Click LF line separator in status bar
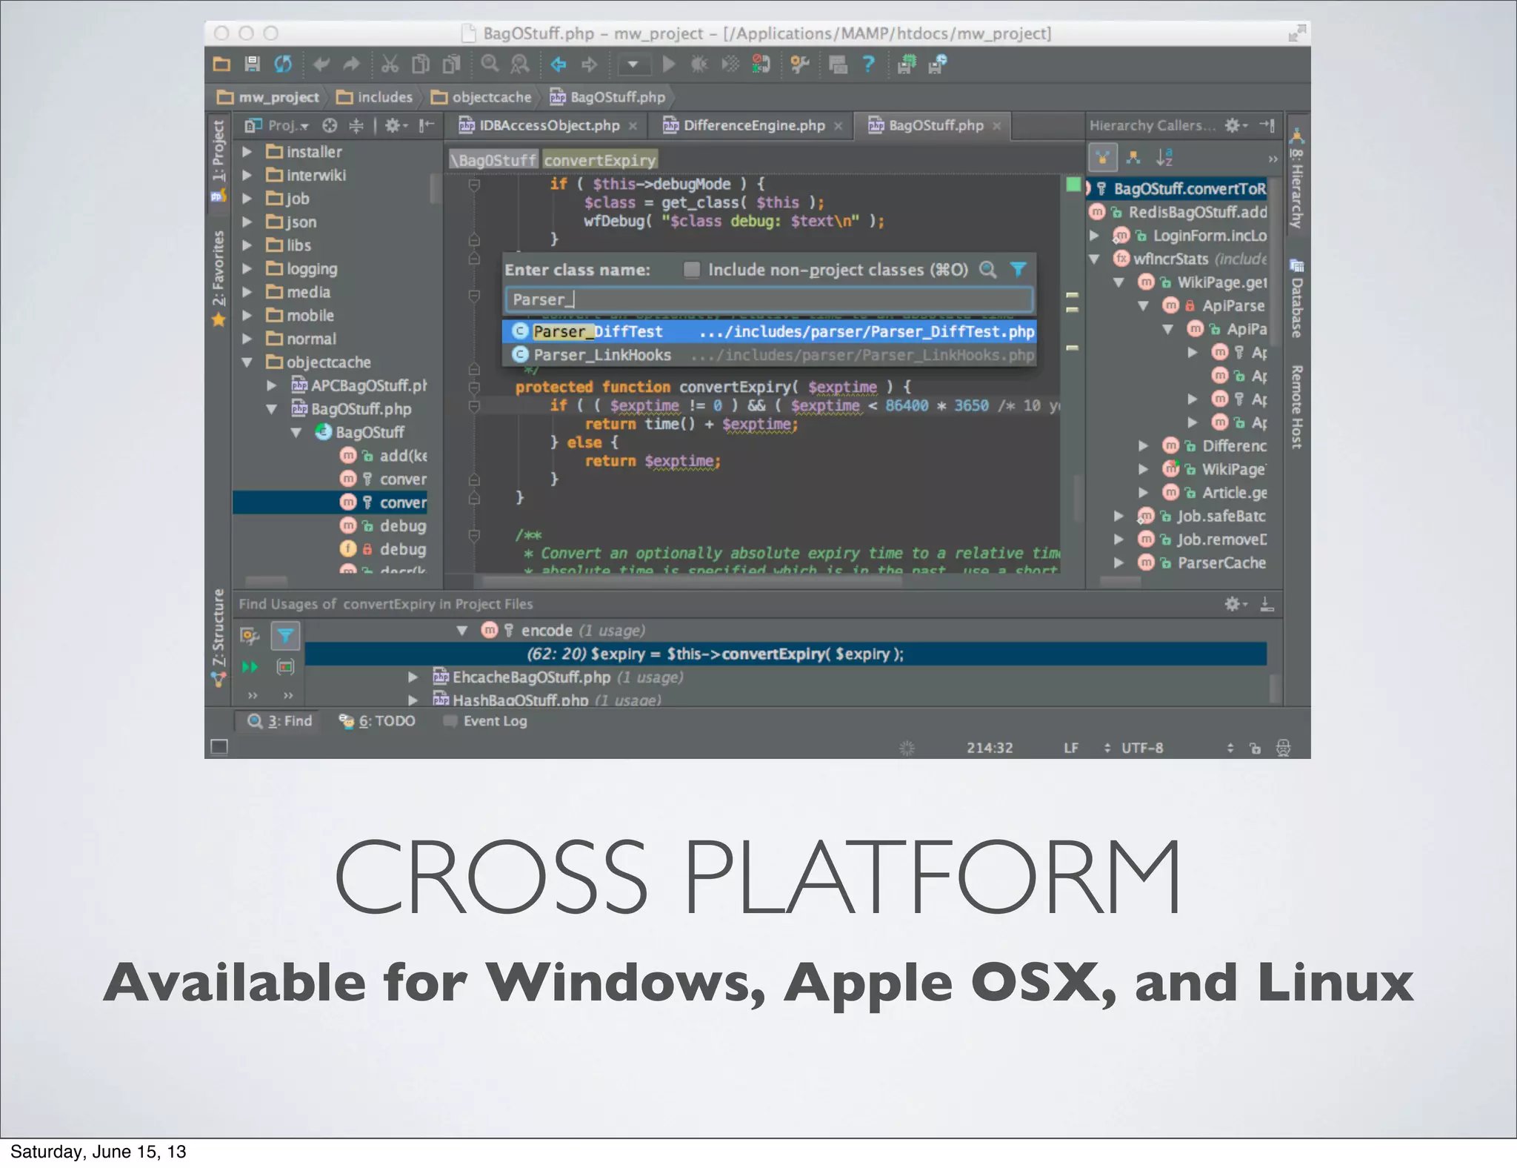The height and width of the screenshot is (1168, 1517). click(x=1071, y=748)
